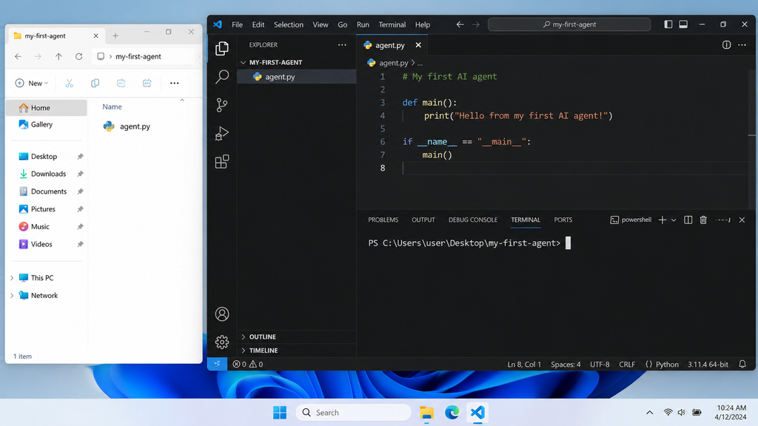
Task: Click the CRLF end-of-line setting
Action: (x=627, y=364)
